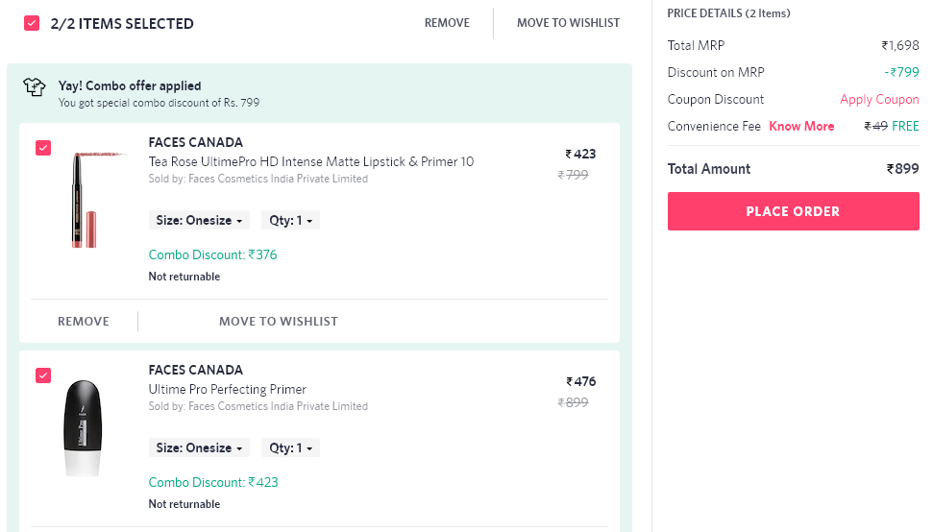Open Know More about convenience fee
Screen dimensions: 933x532
[801, 126]
